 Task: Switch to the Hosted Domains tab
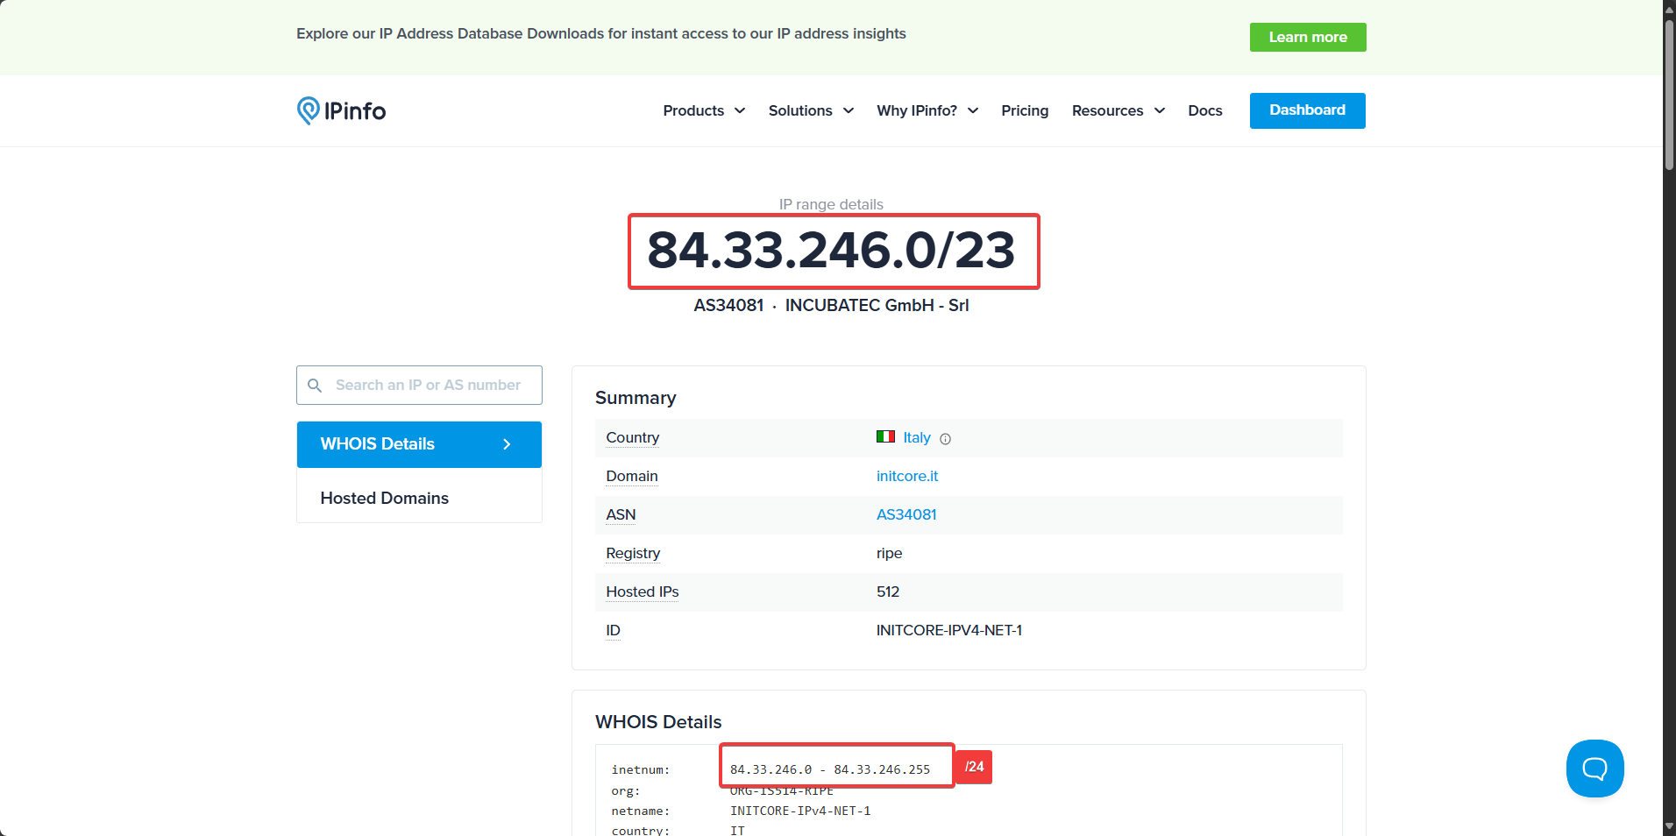tap(384, 498)
